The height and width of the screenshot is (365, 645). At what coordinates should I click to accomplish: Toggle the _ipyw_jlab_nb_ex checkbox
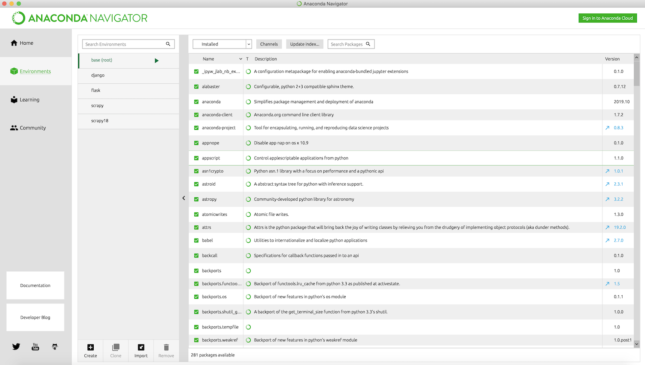[197, 72]
